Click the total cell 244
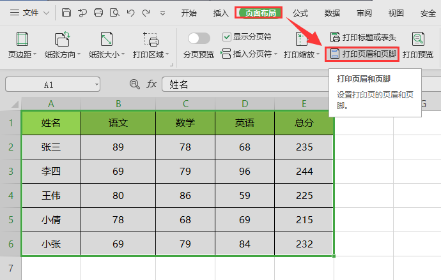441x280 pixels. tap(304, 171)
